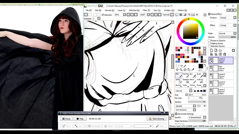The width and height of the screenshot is (239, 134).
Task: Enable Preserve Opacity checkbox
Action: pos(209,40)
